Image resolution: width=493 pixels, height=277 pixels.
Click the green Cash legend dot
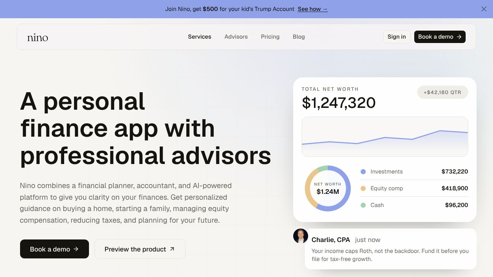pos(363,205)
